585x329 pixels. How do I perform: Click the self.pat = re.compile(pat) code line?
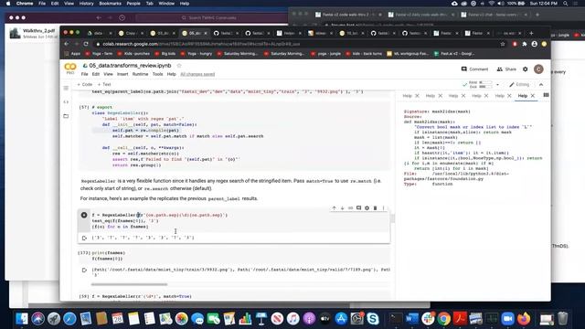click(145, 131)
